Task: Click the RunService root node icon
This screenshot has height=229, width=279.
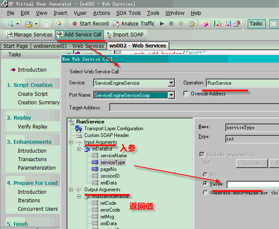Action: pyautogui.click(x=72, y=122)
